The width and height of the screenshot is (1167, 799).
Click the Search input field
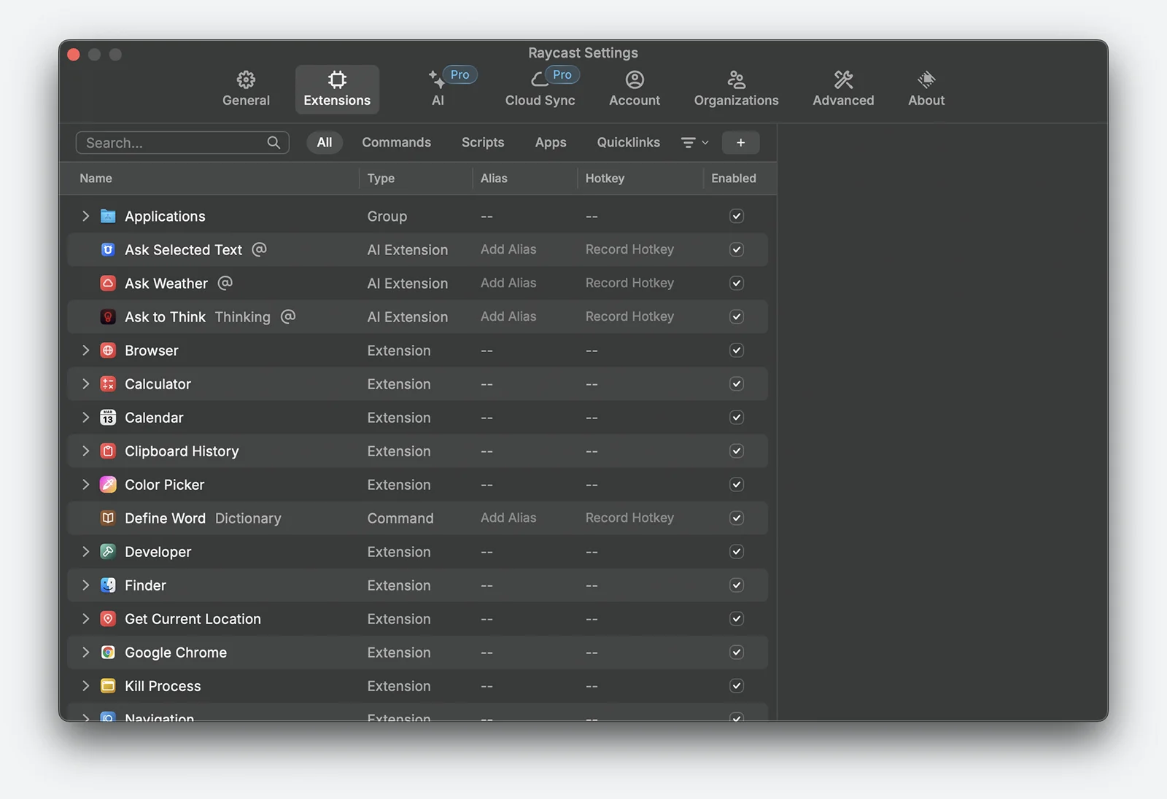(182, 143)
